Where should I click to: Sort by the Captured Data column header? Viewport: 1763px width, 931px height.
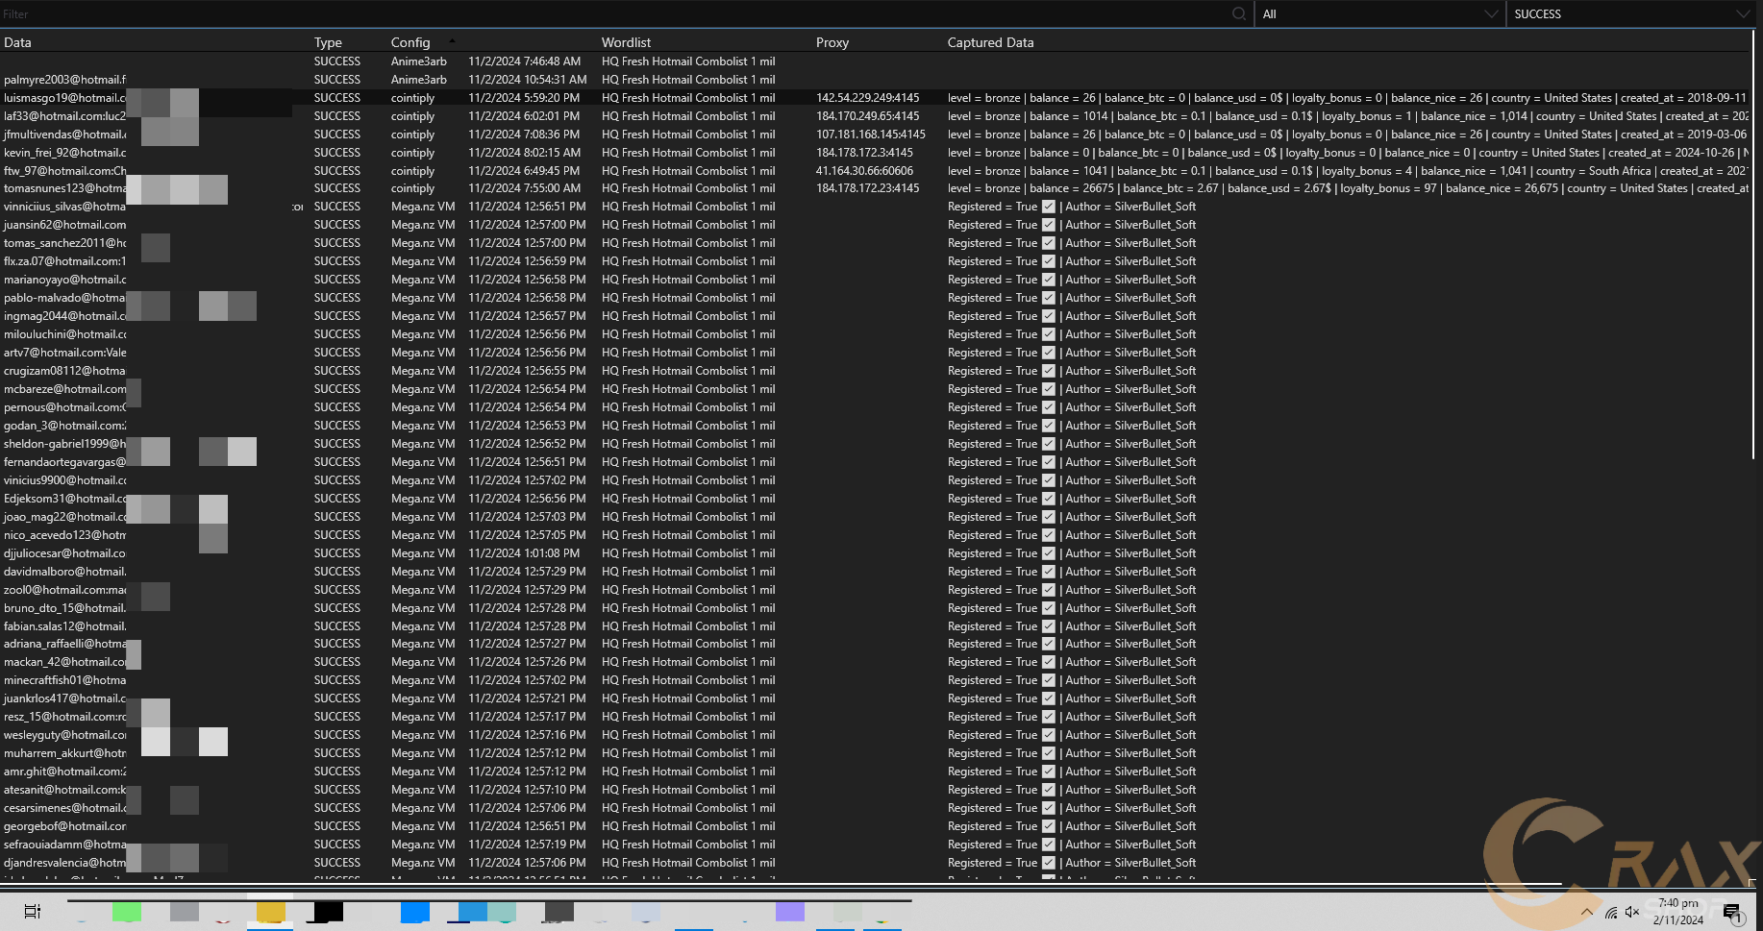[x=990, y=42]
